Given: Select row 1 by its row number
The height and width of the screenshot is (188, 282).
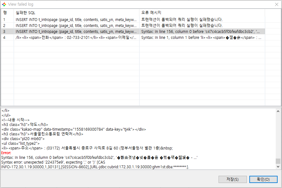Looking at the screenshot, I should (5, 19).
